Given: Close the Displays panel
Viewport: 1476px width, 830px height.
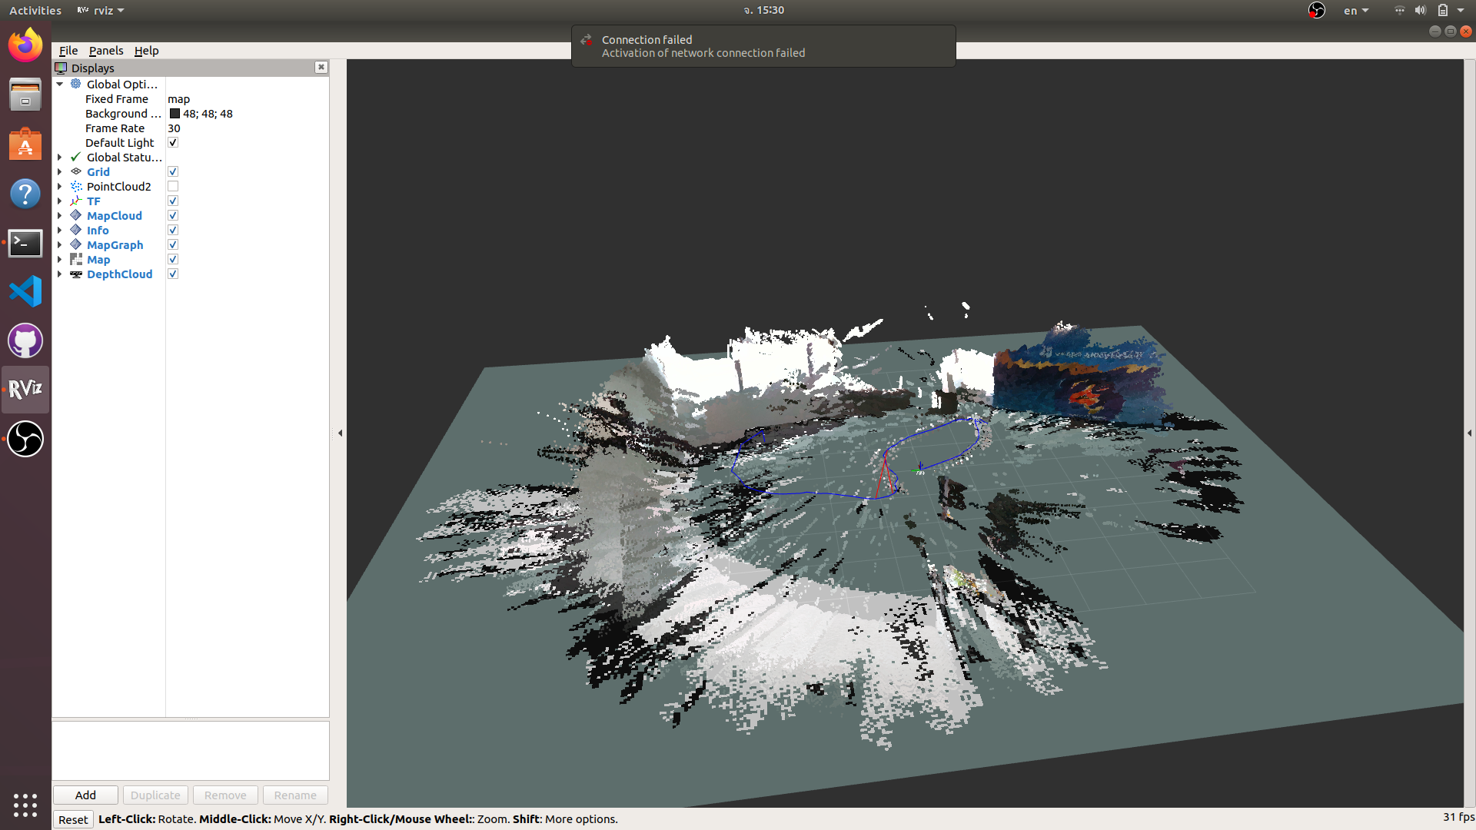Looking at the screenshot, I should (321, 68).
